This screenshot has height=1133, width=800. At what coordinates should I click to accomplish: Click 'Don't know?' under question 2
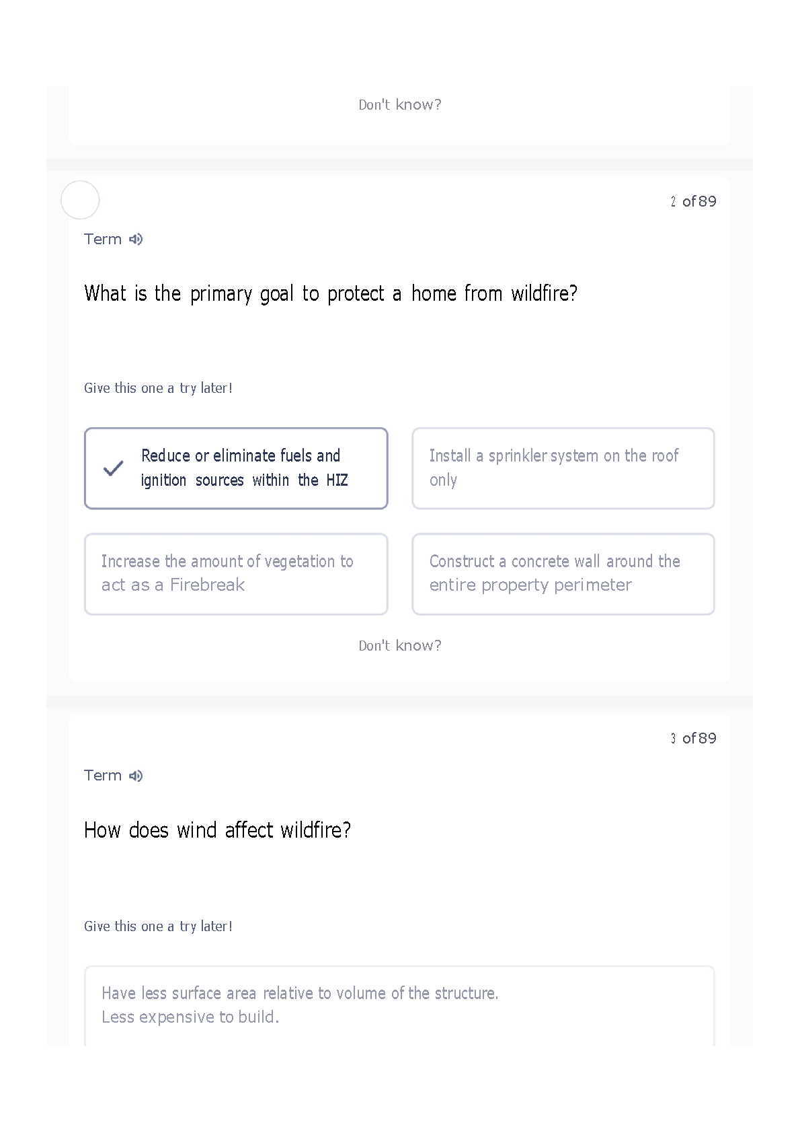click(400, 645)
